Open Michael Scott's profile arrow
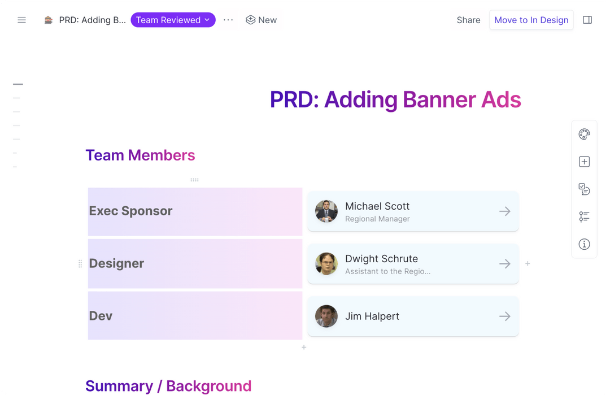The image size is (610, 395). click(504, 211)
